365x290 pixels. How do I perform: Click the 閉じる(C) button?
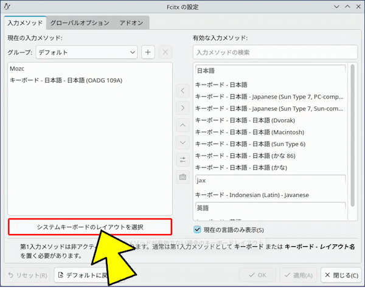341,275
